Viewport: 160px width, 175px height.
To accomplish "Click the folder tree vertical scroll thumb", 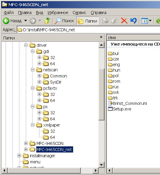I will click(x=101, y=95).
